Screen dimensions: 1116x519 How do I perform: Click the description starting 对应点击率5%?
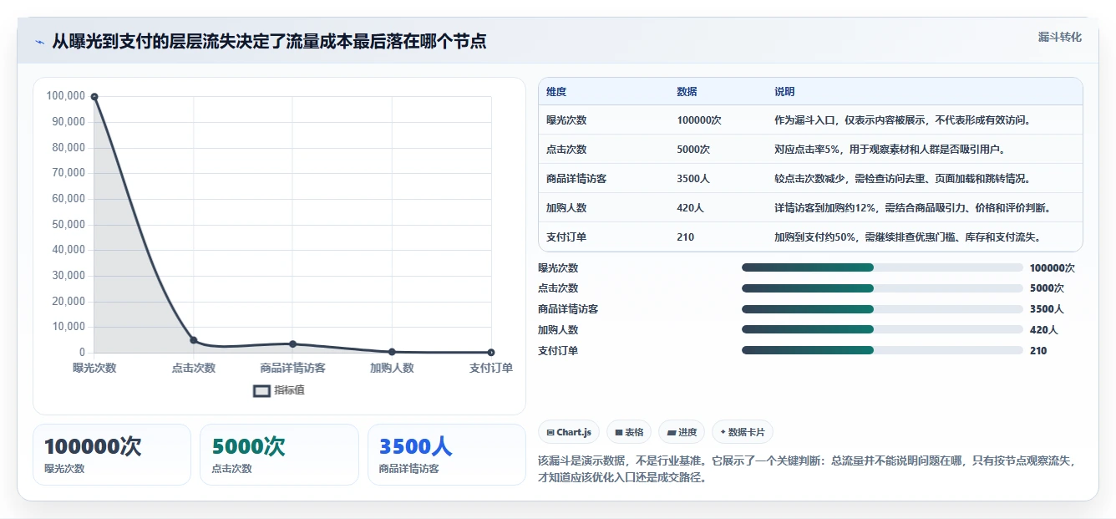pyautogui.click(x=890, y=150)
